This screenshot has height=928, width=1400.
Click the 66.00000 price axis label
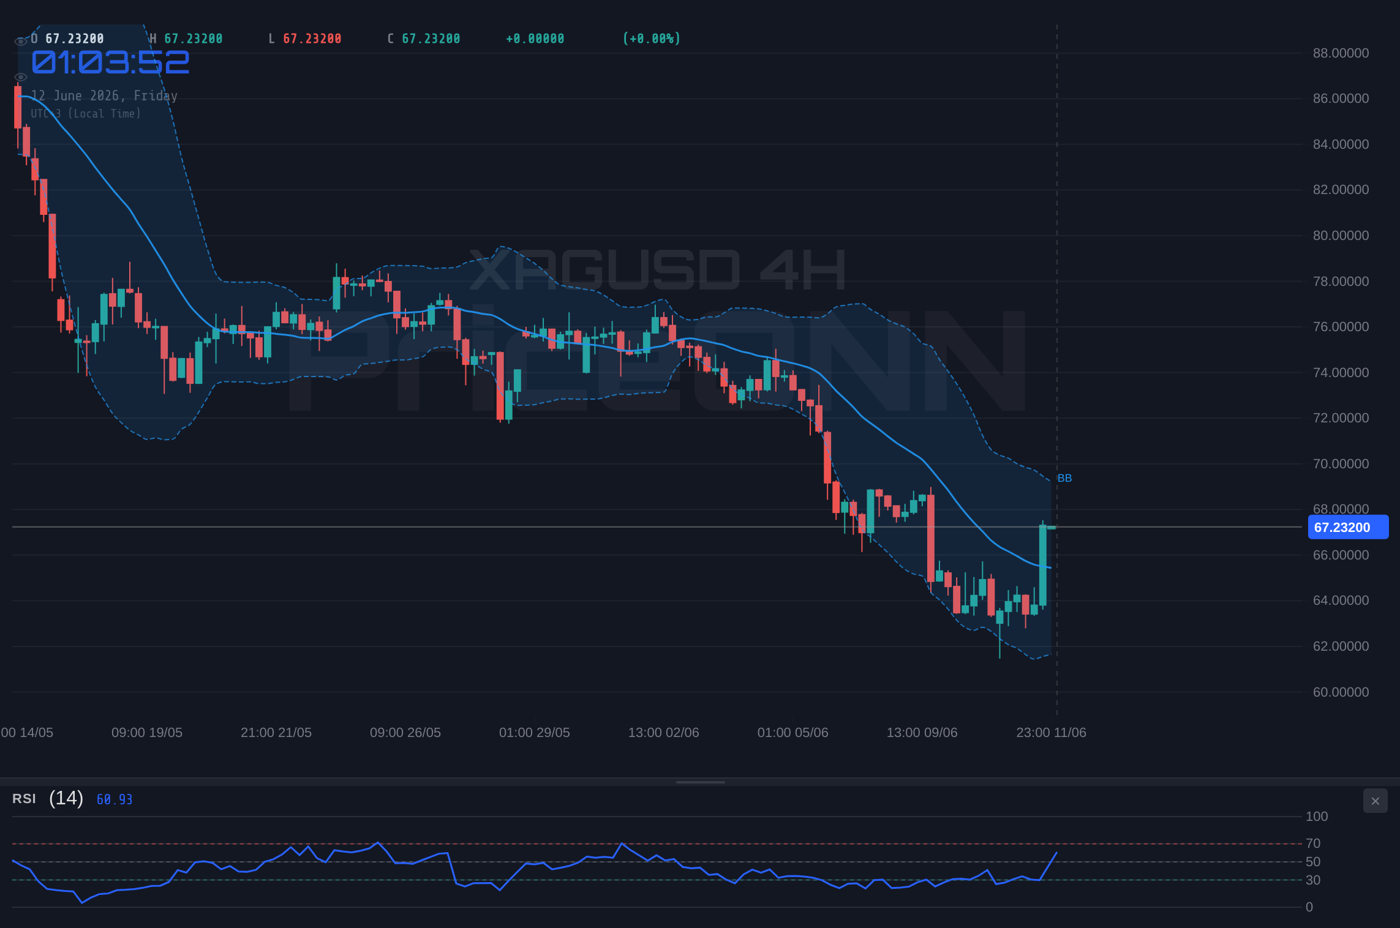tap(1341, 555)
